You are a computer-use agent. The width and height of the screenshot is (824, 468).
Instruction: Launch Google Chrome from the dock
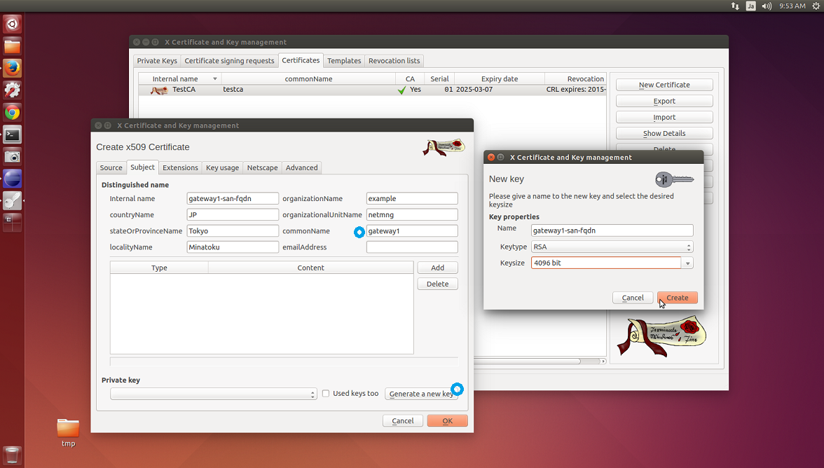[12, 112]
